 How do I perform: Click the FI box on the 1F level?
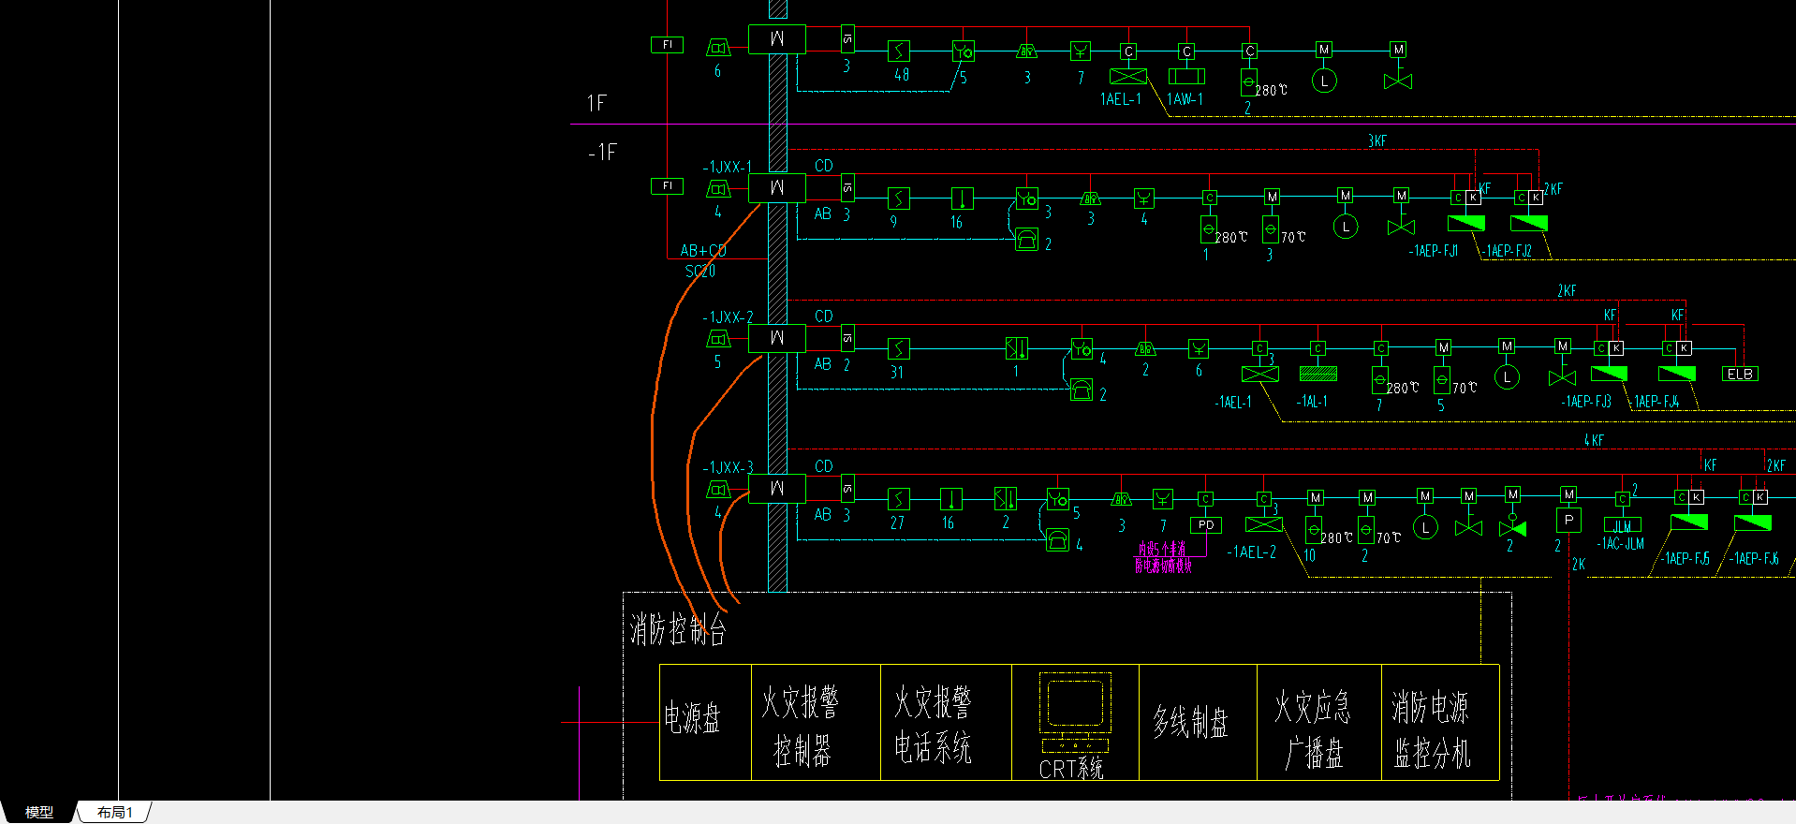tap(668, 44)
